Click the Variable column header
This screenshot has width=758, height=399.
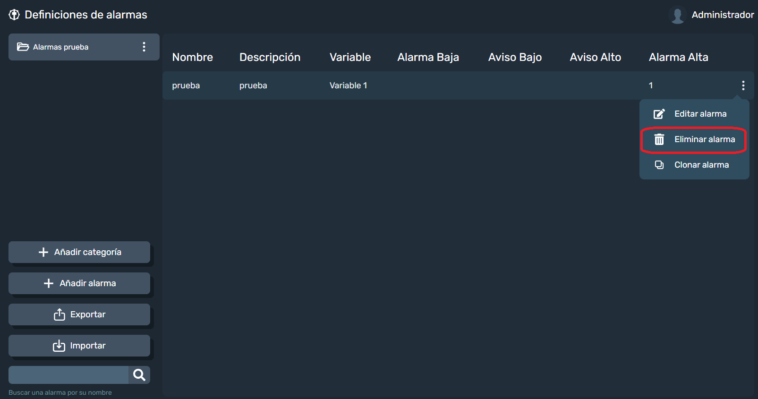[350, 57]
